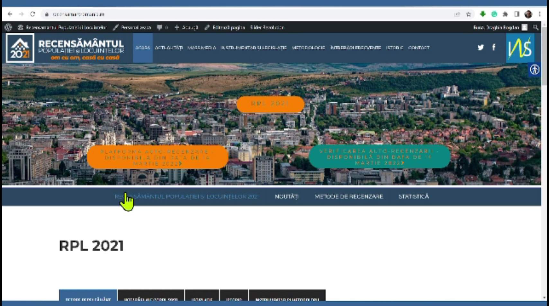This screenshot has height=306, width=549.
Task: Open the Twitter icon in the header
Action: coord(481,47)
